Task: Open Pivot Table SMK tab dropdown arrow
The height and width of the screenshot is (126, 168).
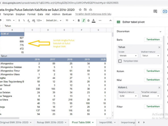Action: (93, 123)
